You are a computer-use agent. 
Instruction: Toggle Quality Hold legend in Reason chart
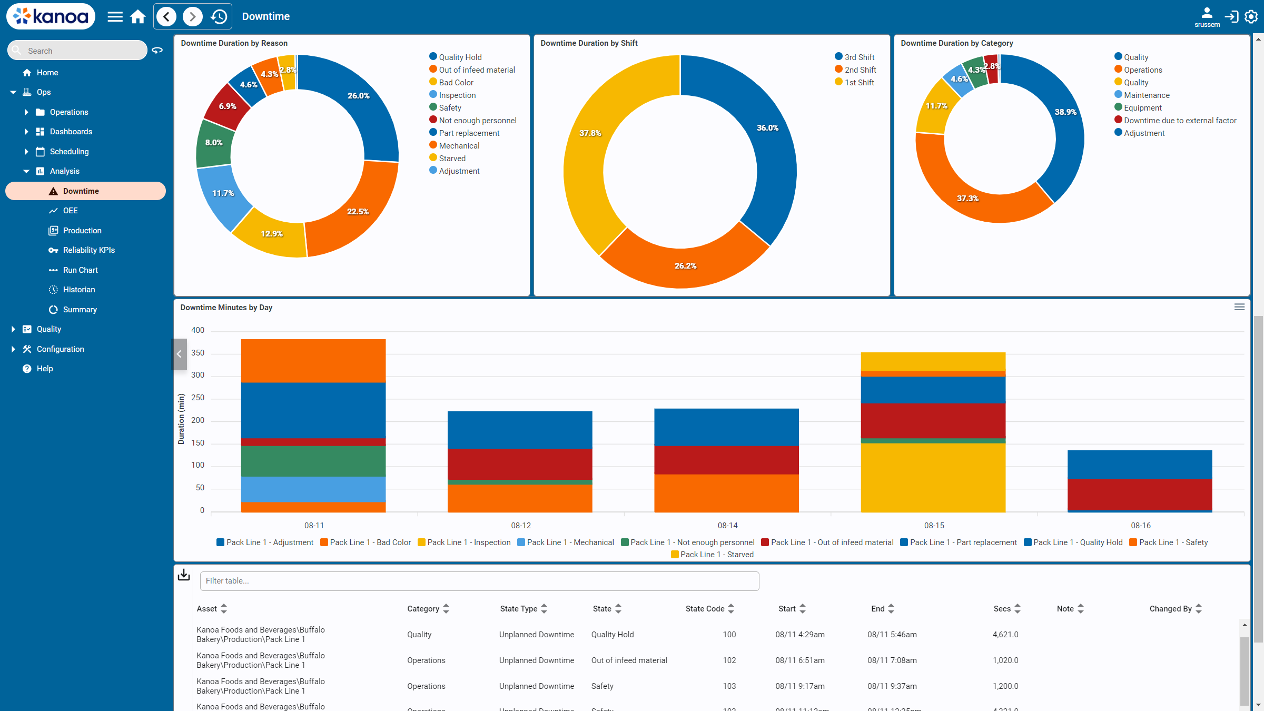tap(456, 57)
